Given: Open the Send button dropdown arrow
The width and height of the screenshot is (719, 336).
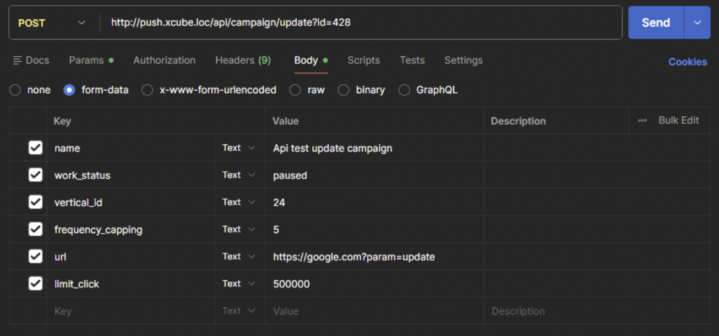Looking at the screenshot, I should coord(697,23).
